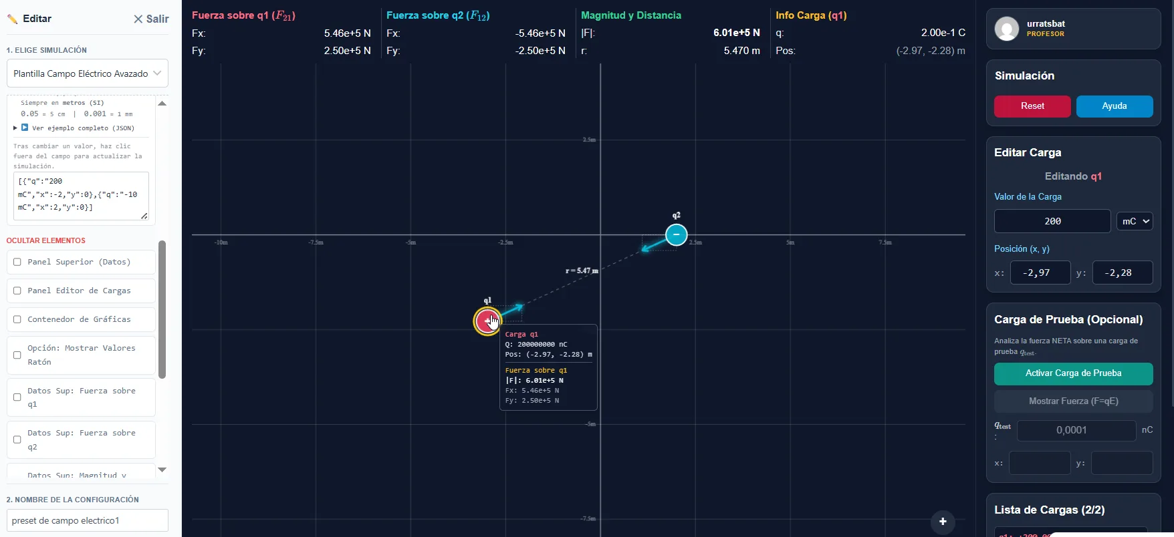The width and height of the screenshot is (1174, 537).
Task: Click the Valor de la Carga field
Action: pyautogui.click(x=1052, y=221)
